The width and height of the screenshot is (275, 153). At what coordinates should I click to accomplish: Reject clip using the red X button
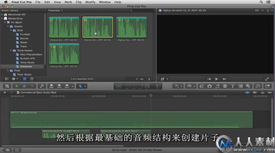coord(32,86)
